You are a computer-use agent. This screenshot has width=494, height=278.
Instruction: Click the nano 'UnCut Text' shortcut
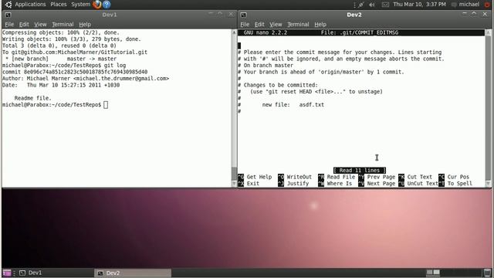(x=418, y=184)
